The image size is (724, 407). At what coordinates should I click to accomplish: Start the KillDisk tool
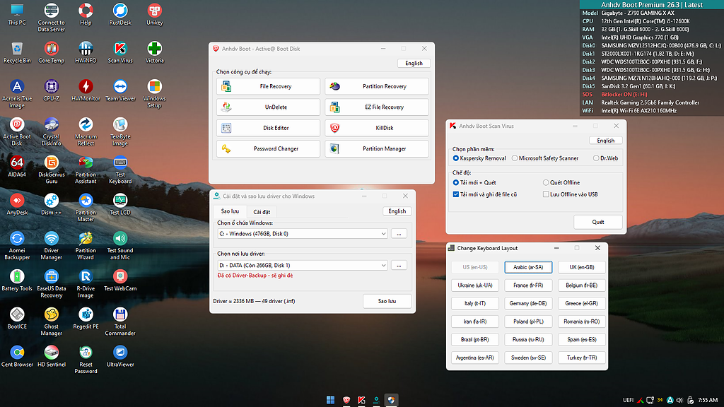377,128
